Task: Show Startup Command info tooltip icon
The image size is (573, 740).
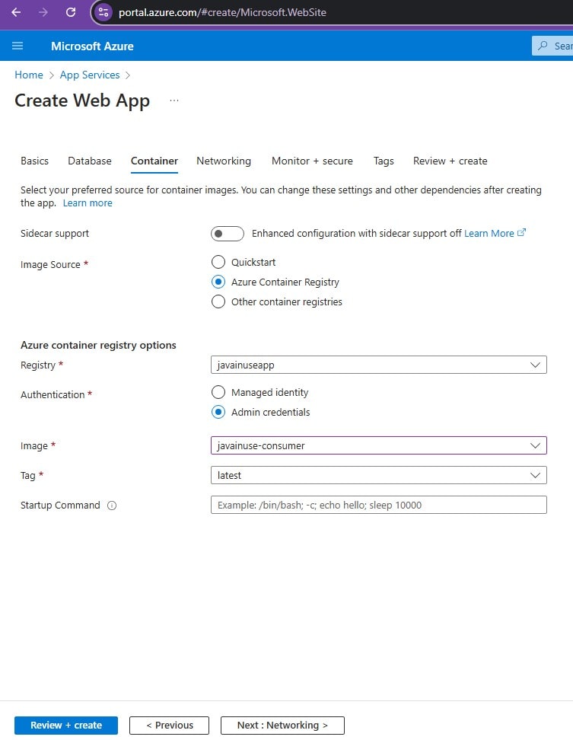Action: 112,506
